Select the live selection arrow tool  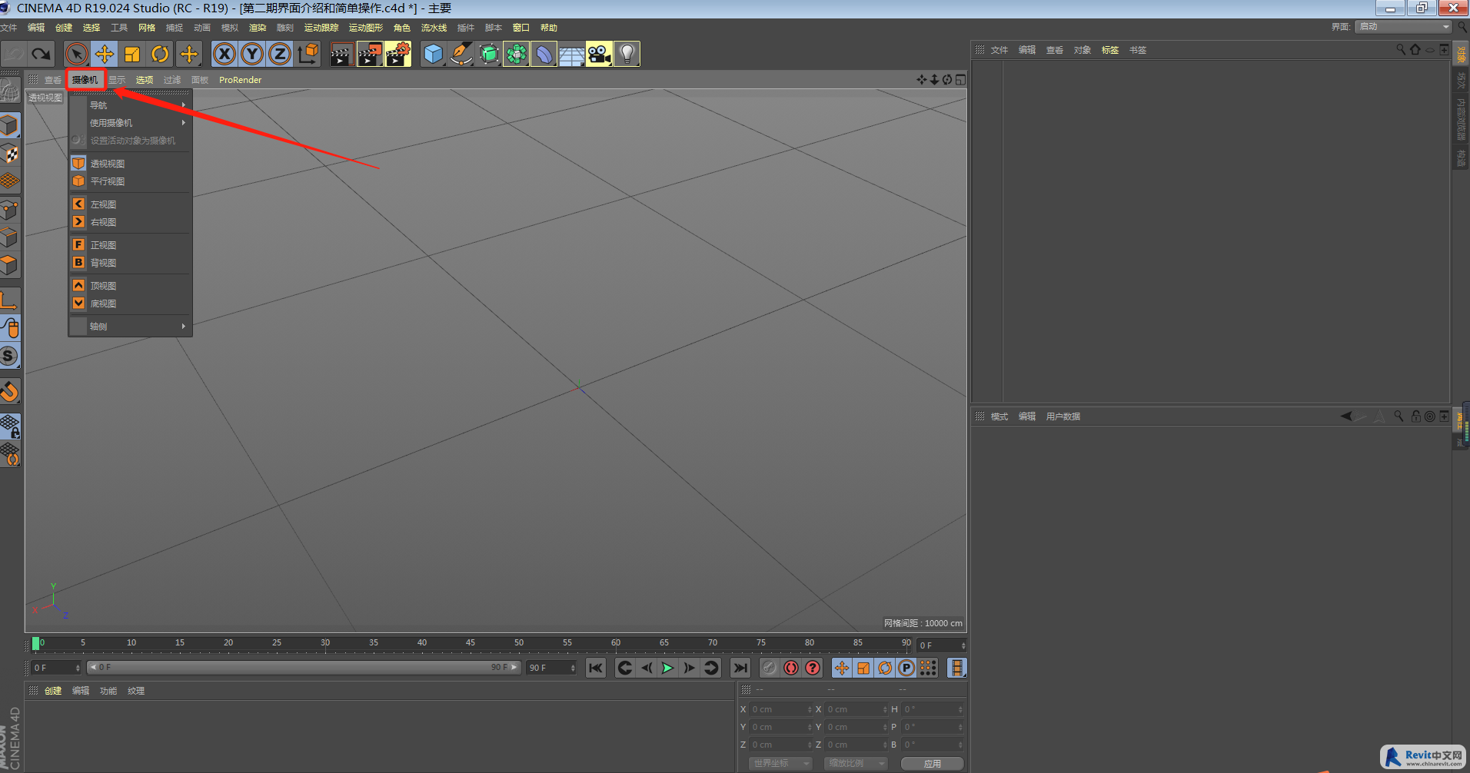(x=76, y=54)
